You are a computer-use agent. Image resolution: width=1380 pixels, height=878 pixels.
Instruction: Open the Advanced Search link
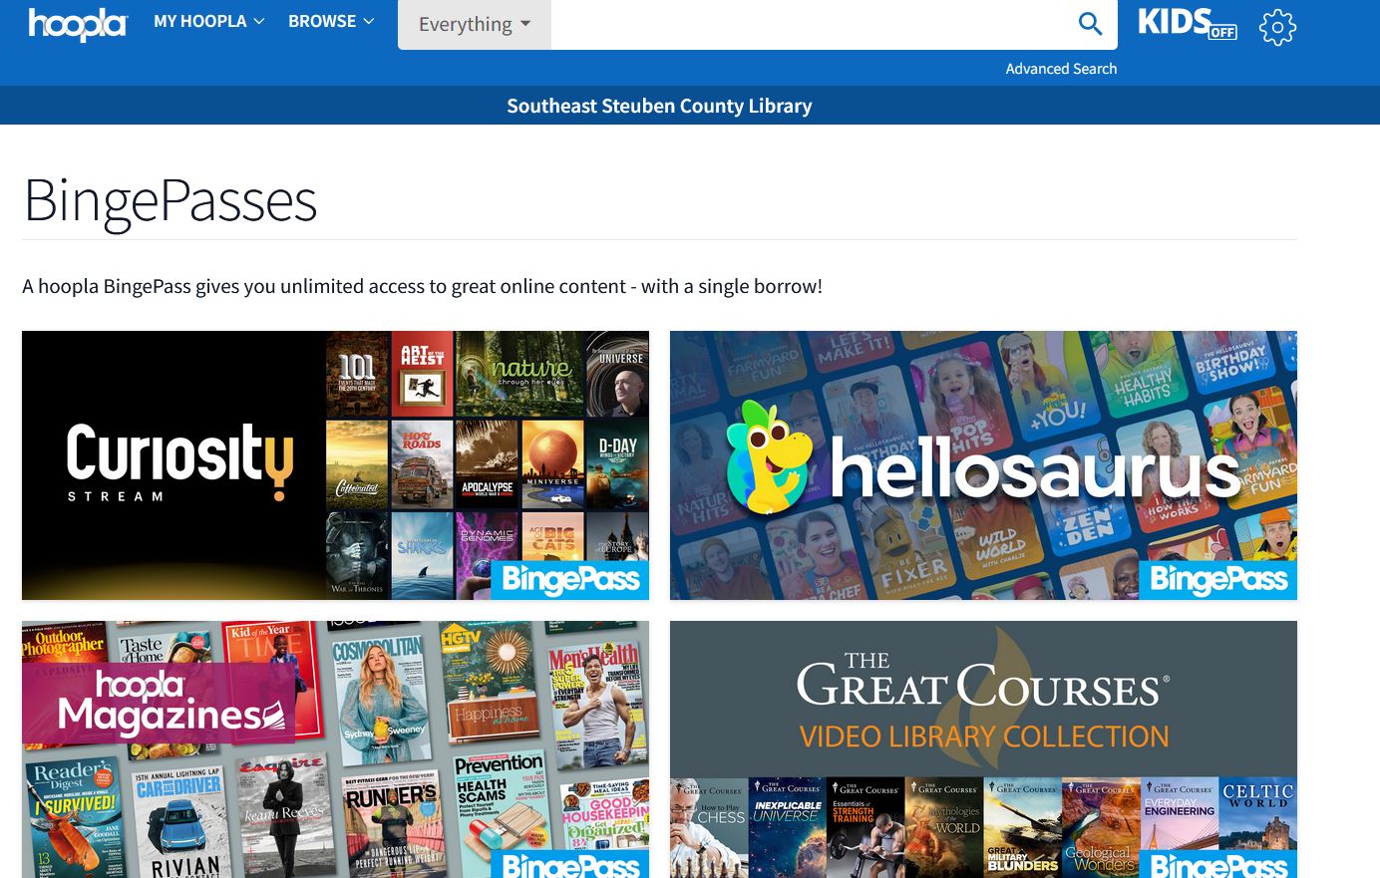point(1060,69)
